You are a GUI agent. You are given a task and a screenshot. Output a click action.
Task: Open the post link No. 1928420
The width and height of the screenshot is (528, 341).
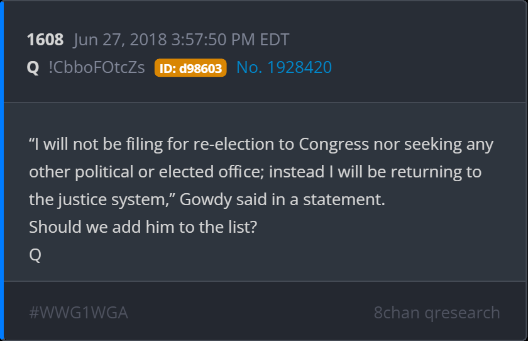[284, 67]
